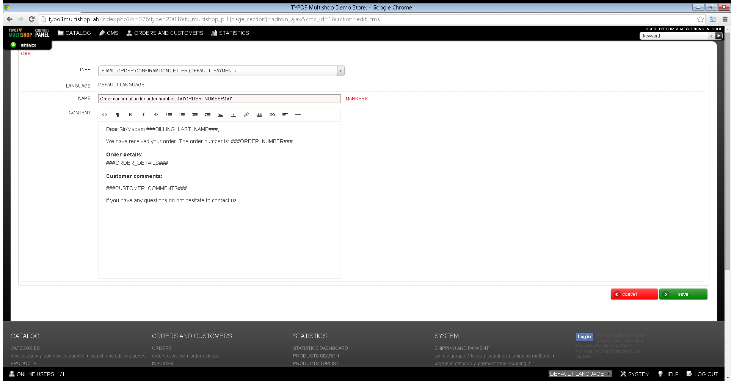Select the italic formatting icon
The image size is (734, 384).
143,114
